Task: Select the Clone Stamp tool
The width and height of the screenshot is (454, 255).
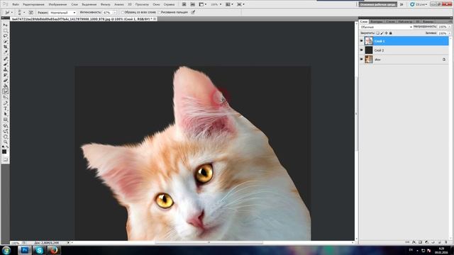Action: click(5, 69)
